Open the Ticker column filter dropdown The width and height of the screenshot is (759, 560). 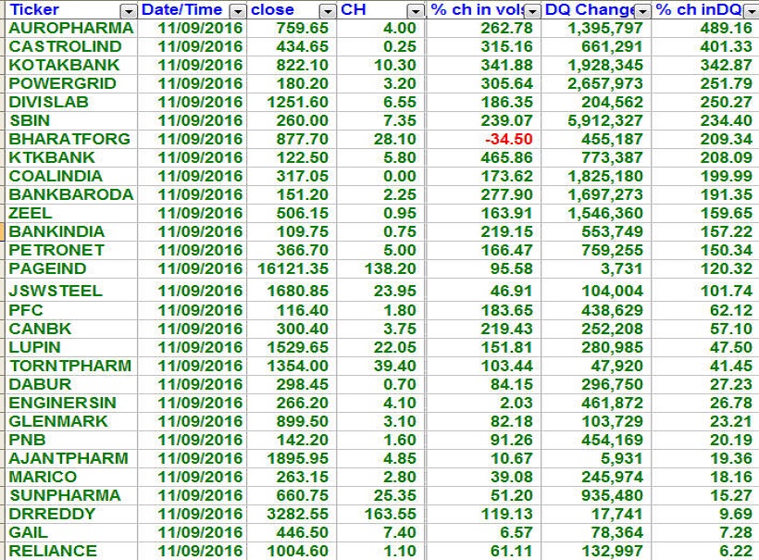(129, 10)
